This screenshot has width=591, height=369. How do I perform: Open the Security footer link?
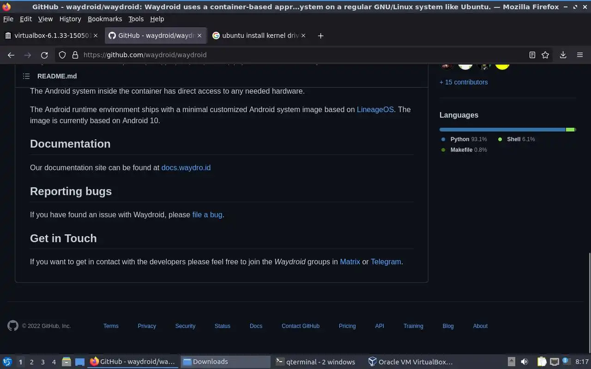pos(185,326)
